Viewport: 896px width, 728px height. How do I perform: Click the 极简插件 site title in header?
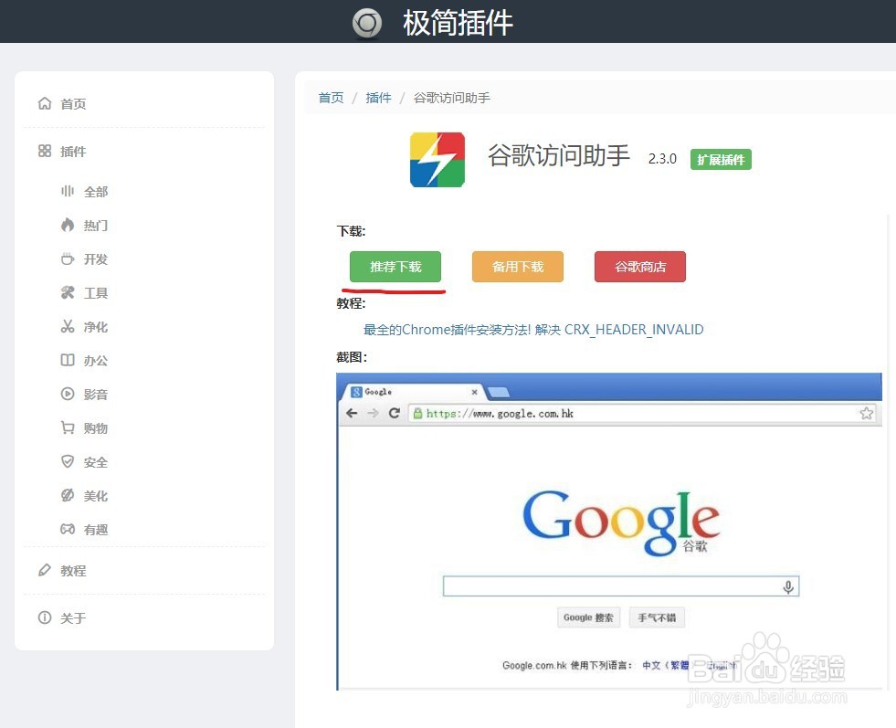click(x=458, y=24)
